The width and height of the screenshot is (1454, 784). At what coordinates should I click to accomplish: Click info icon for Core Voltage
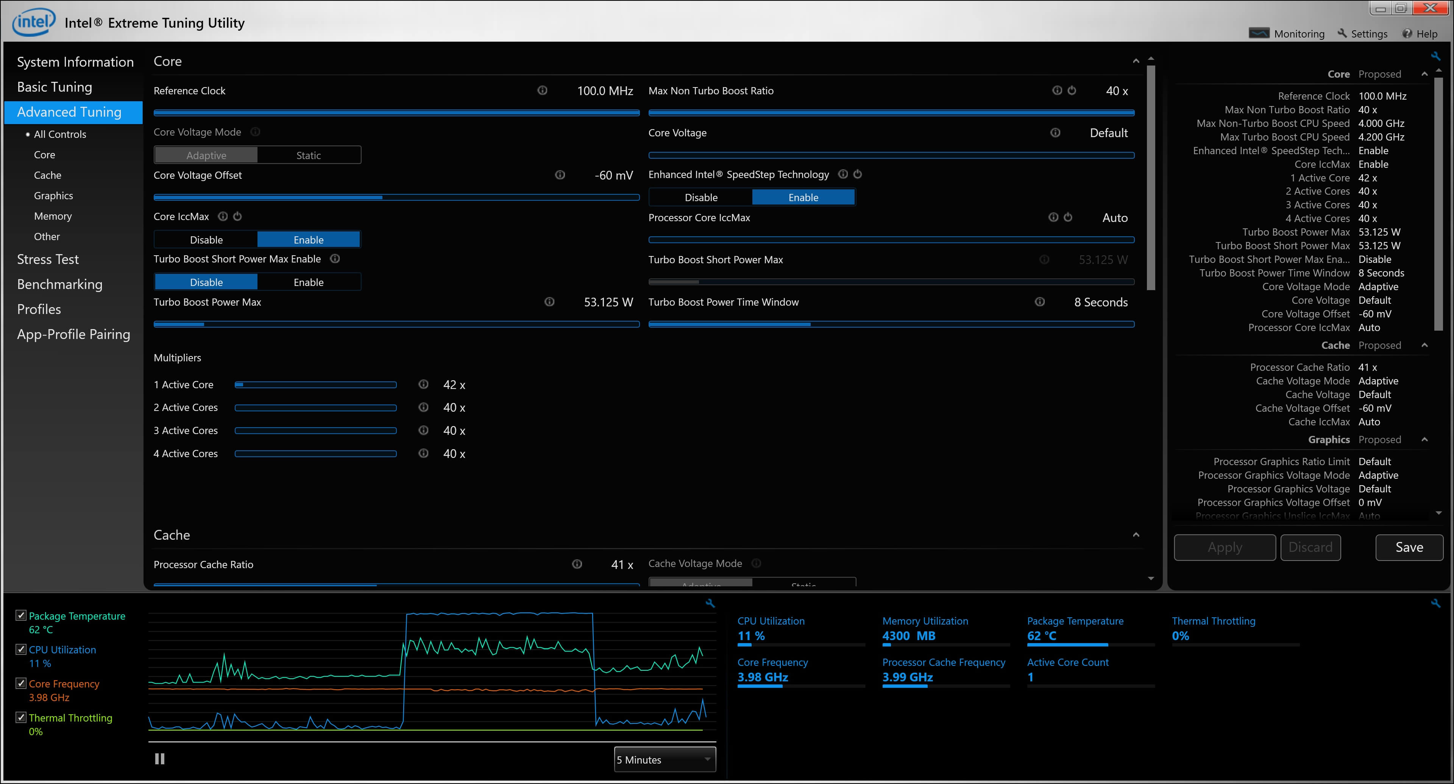pyautogui.click(x=1055, y=133)
